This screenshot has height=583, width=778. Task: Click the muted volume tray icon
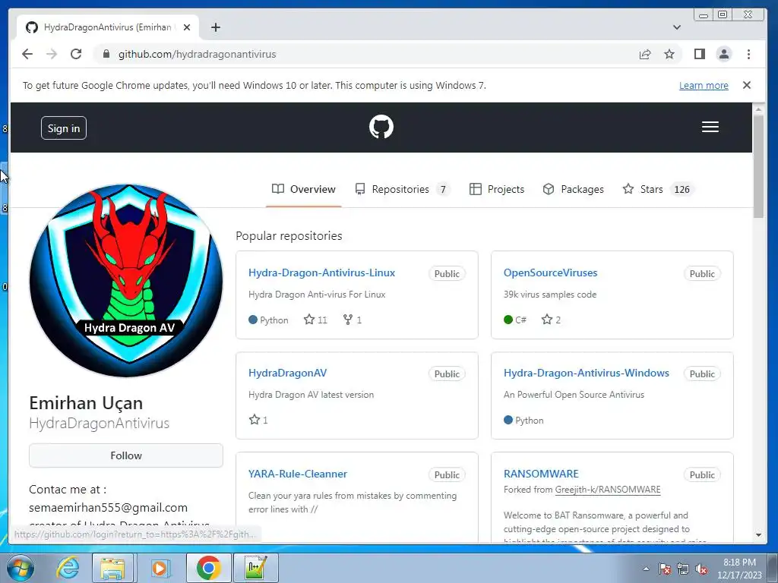[701, 569]
